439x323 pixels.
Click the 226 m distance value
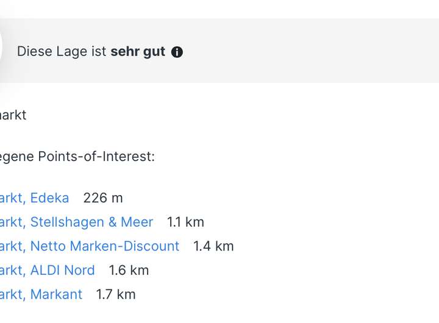103,198
